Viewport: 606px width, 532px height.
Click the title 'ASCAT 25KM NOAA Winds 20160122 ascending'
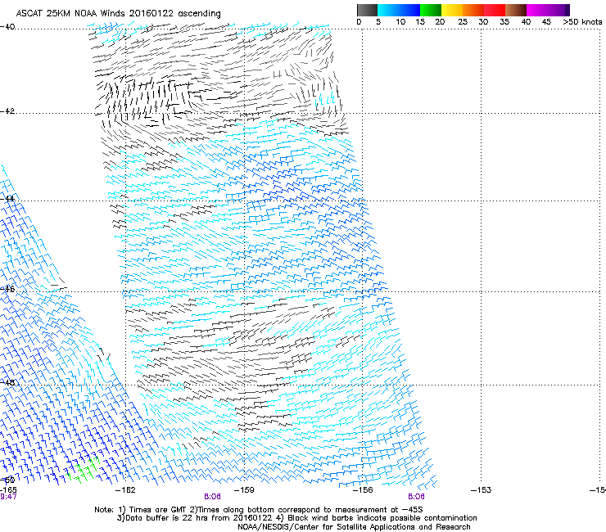point(118,14)
